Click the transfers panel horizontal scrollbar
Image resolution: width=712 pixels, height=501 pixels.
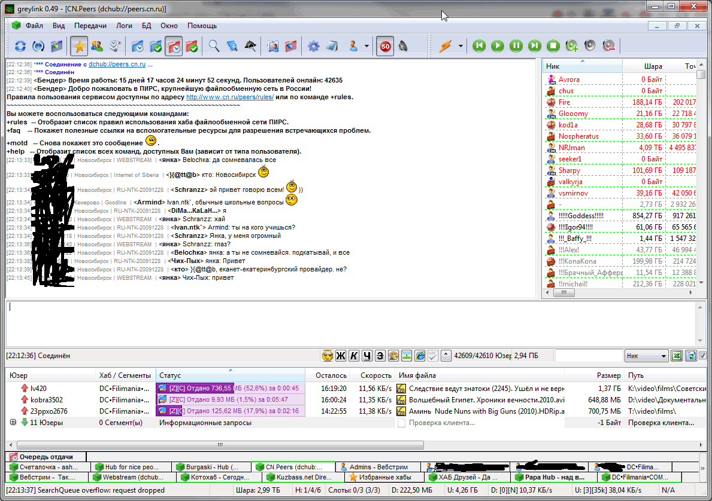click(x=220, y=445)
